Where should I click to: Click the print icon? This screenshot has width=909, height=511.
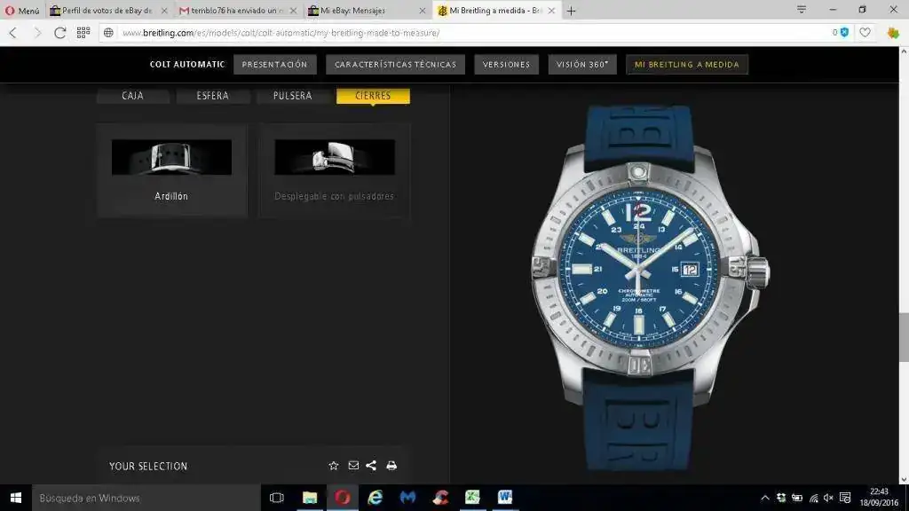coord(391,466)
